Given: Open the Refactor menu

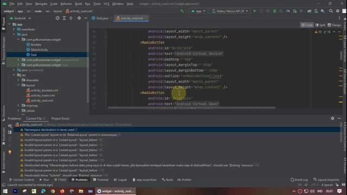Looking at the screenshot, I should coord(66,4).
